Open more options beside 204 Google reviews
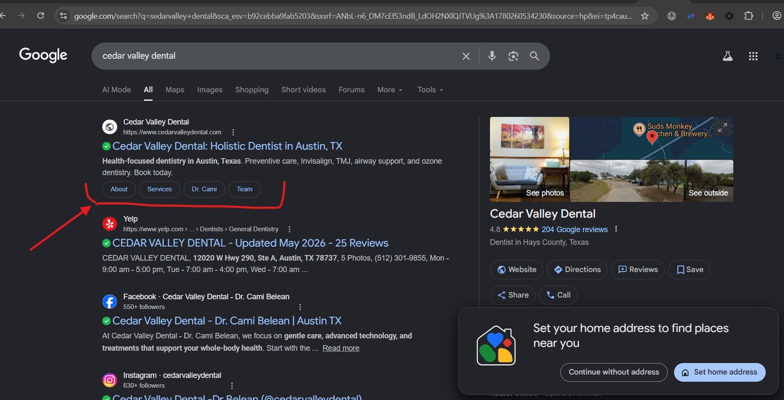 click(x=616, y=229)
